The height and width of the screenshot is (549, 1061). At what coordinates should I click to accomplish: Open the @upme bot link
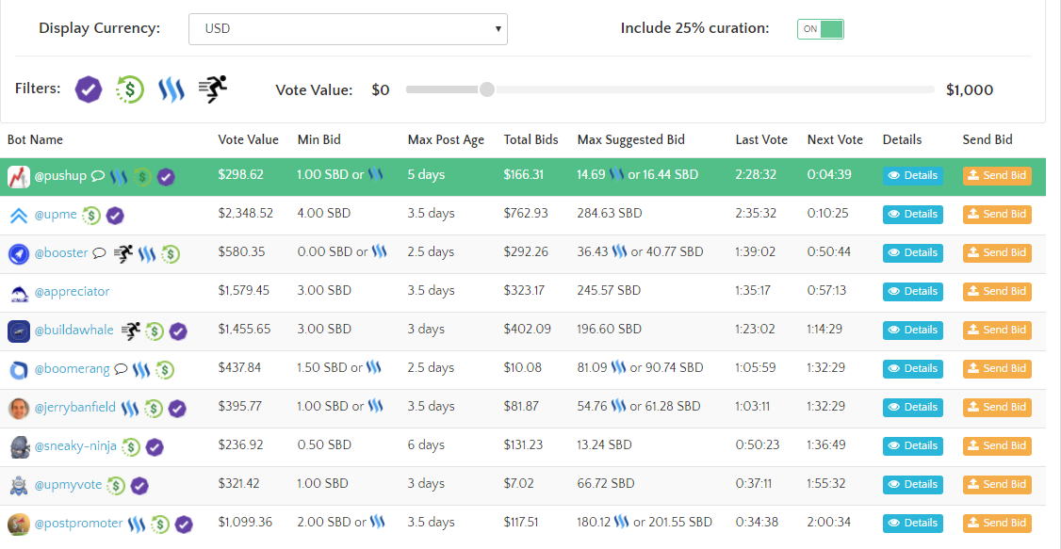(56, 215)
